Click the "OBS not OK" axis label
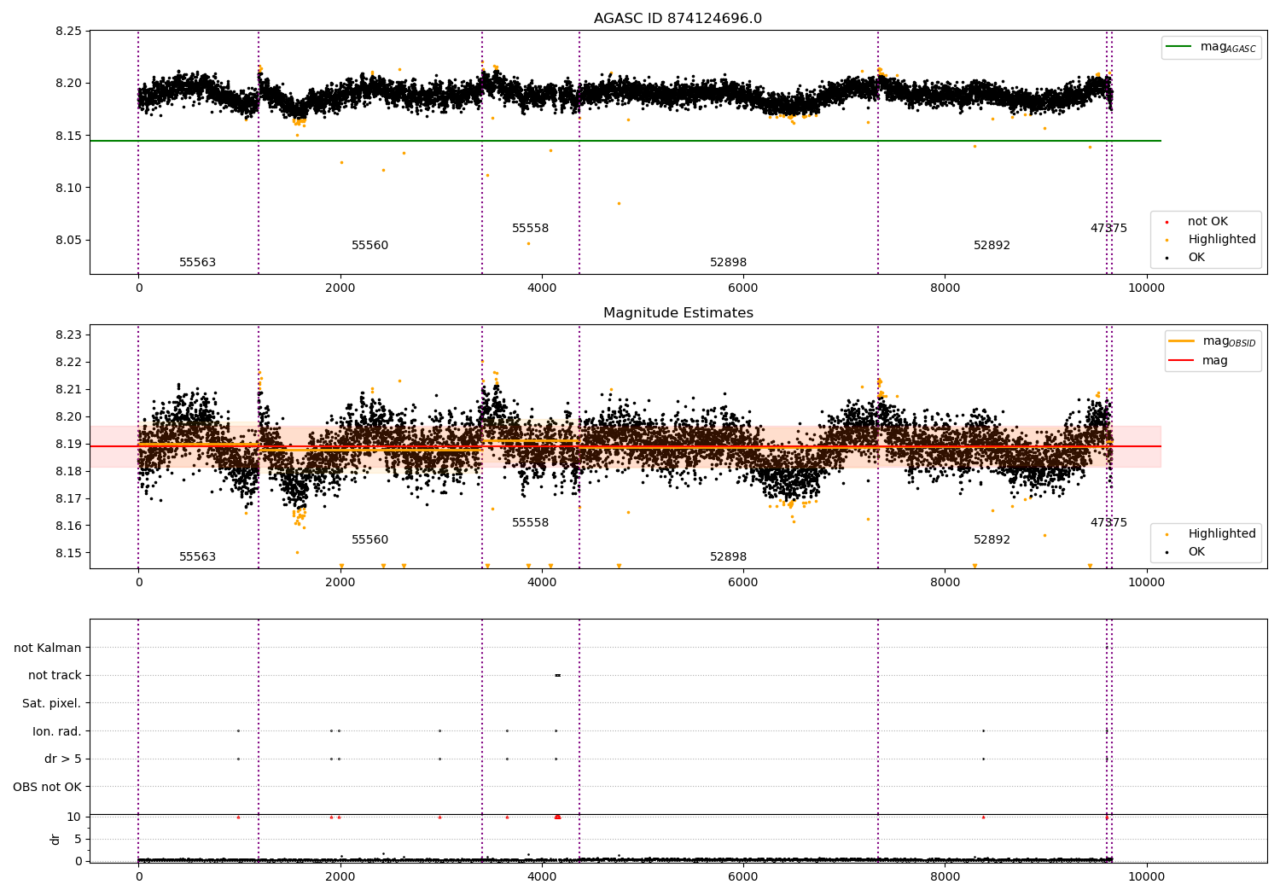 pos(47,787)
